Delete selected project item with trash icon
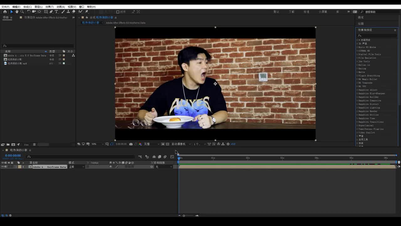The width and height of the screenshot is (401, 226). coord(34,144)
